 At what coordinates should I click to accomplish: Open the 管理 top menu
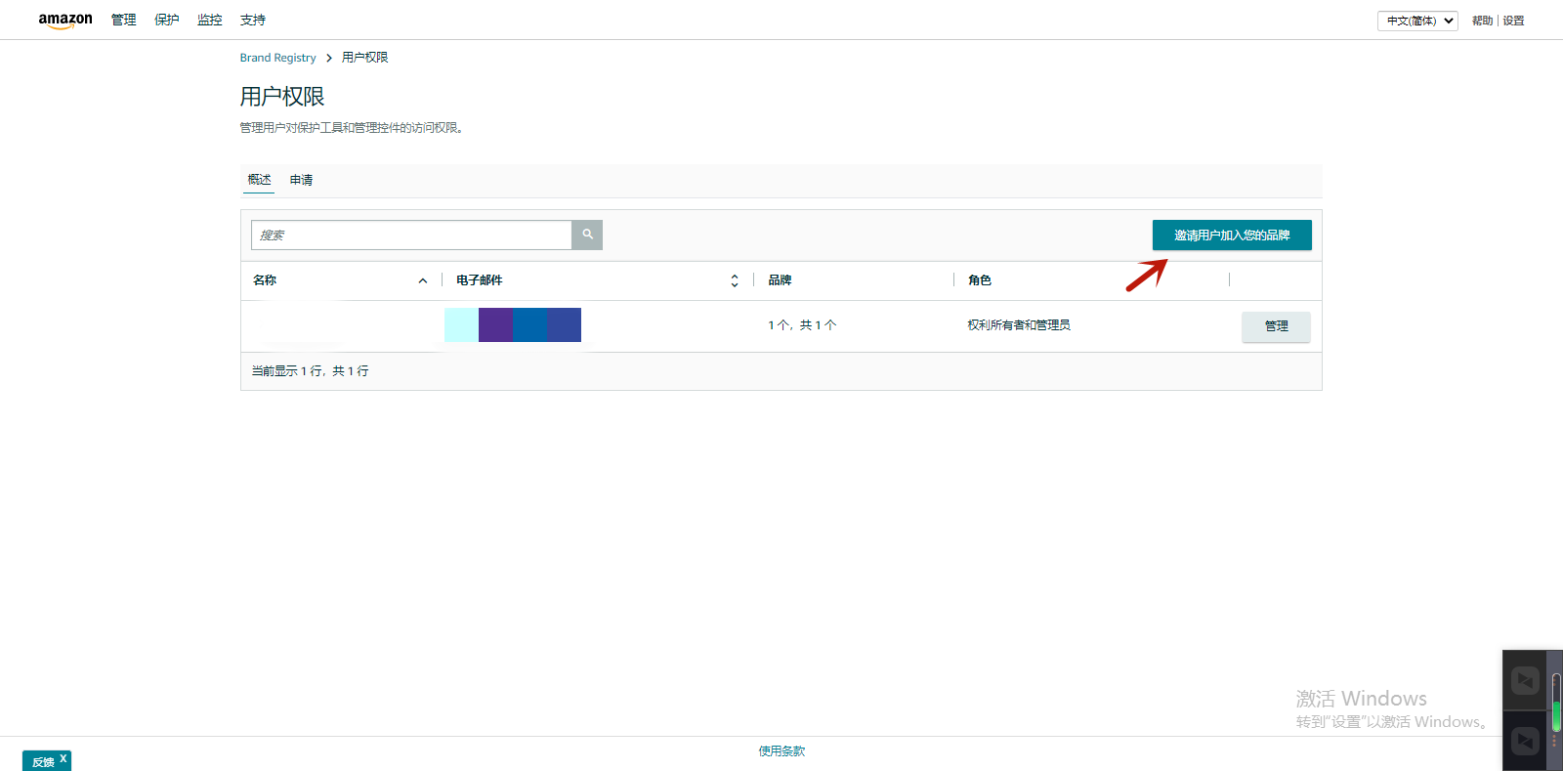[x=124, y=20]
